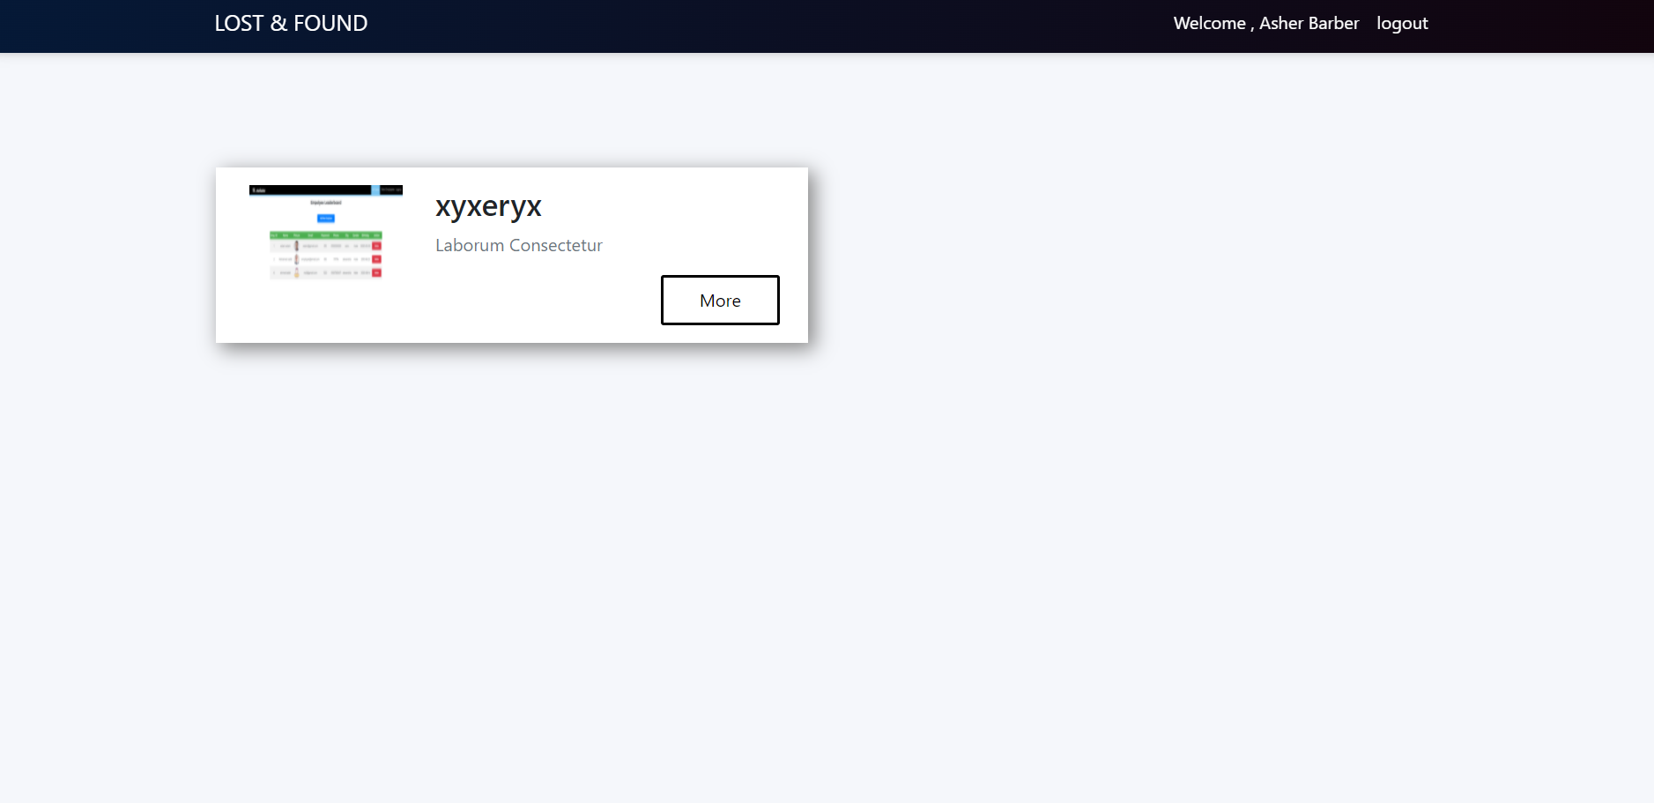Click the xyxeryx card title
Screen dimensions: 1654x803
(488, 206)
